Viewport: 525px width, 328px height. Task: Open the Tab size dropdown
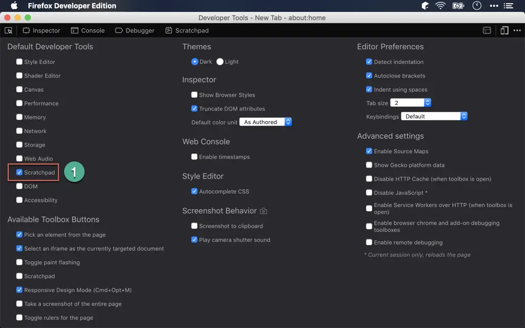click(411, 102)
